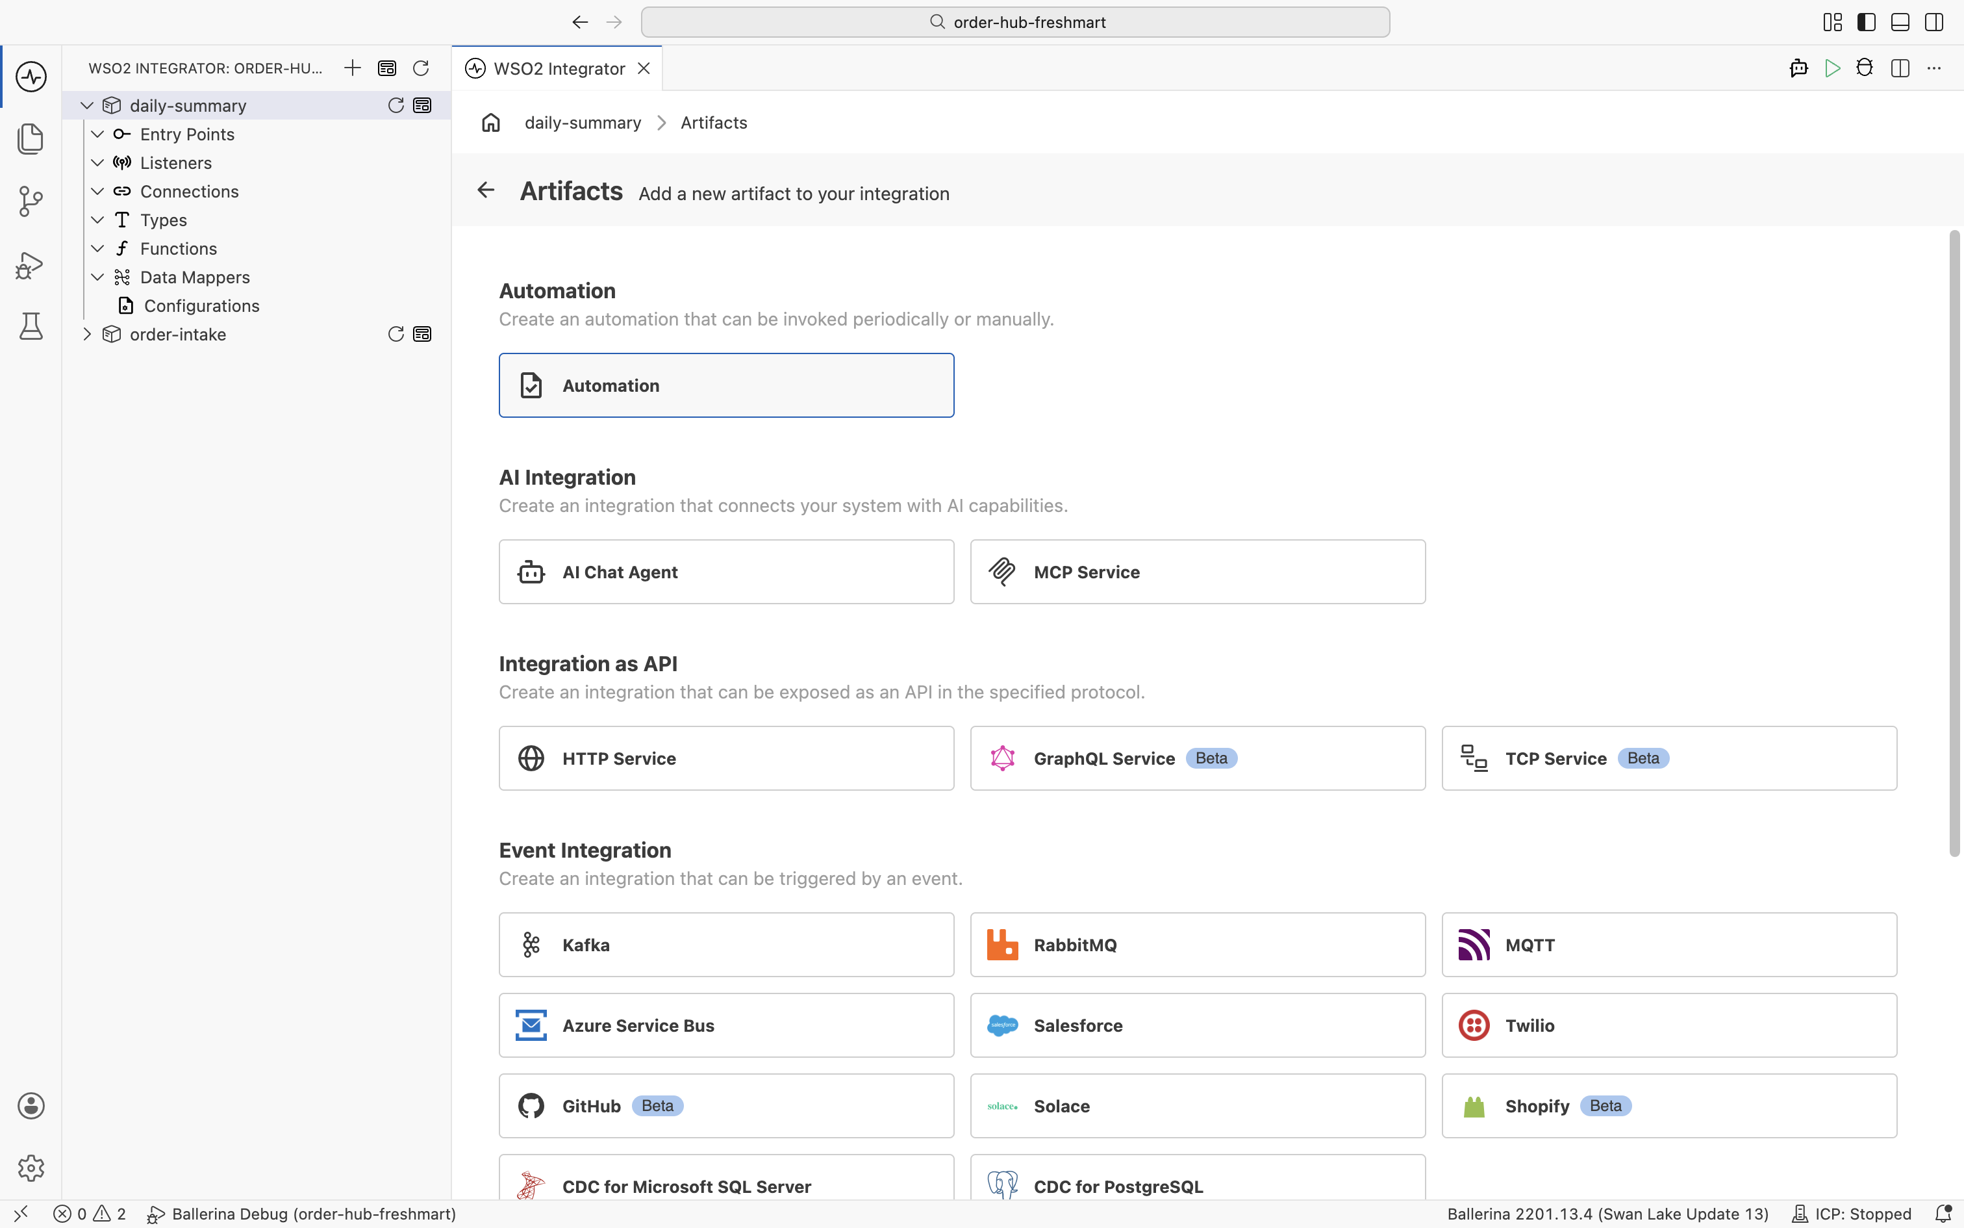Open the Accounts menu icon
The height and width of the screenshot is (1228, 1964).
31,1105
